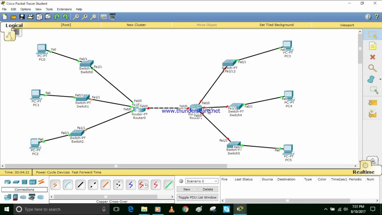Choose the Select tool in right panel

[372, 35]
